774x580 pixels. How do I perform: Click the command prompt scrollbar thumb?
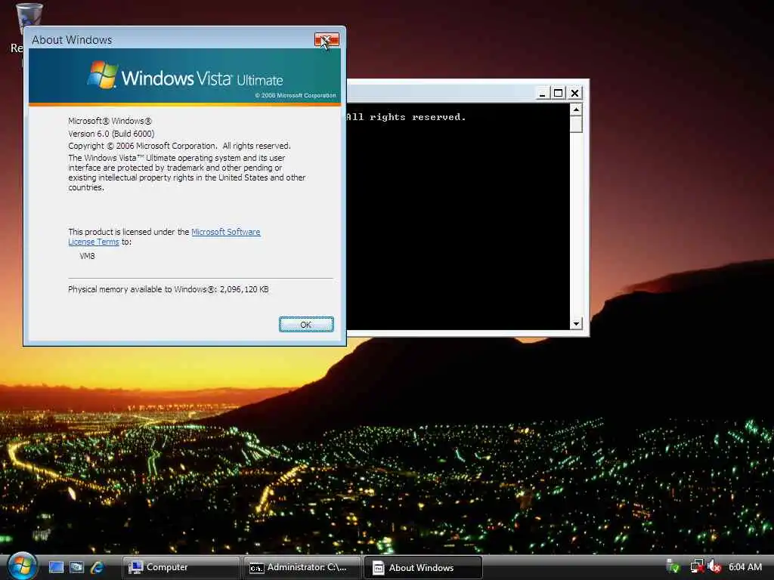576,125
